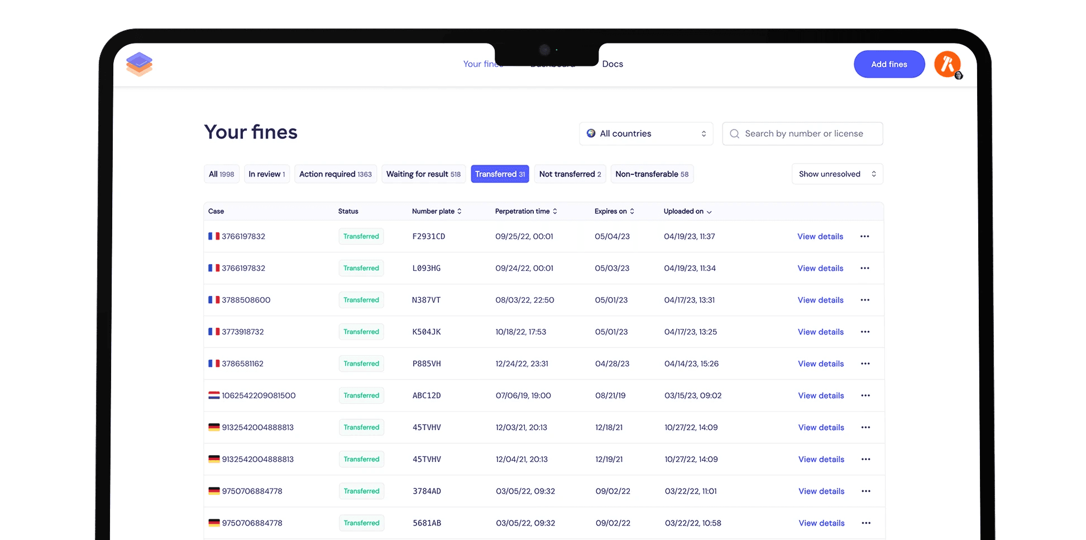
Task: Sort table by Uploaded on column
Action: coord(687,211)
